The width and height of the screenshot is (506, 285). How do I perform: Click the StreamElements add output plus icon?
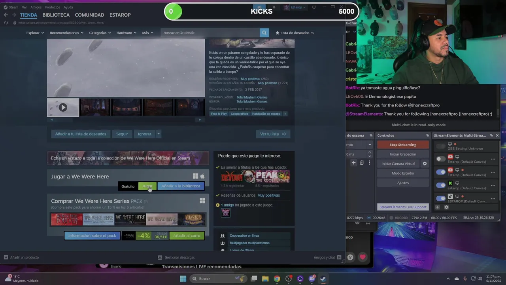(438, 207)
